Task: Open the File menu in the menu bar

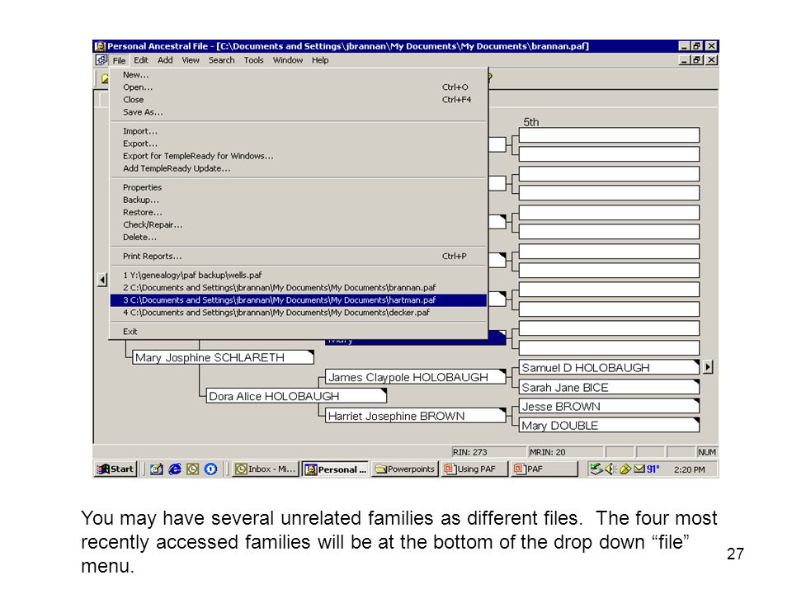Action: (x=119, y=60)
